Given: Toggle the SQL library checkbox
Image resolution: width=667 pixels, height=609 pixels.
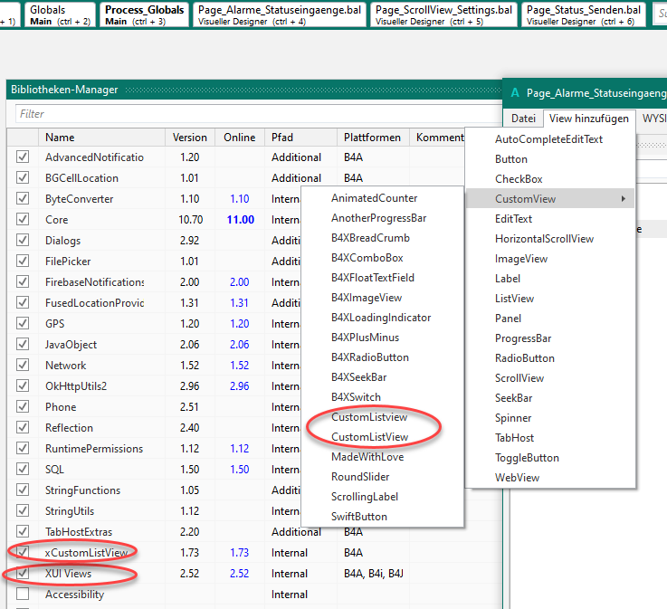Looking at the screenshot, I should pyautogui.click(x=23, y=469).
